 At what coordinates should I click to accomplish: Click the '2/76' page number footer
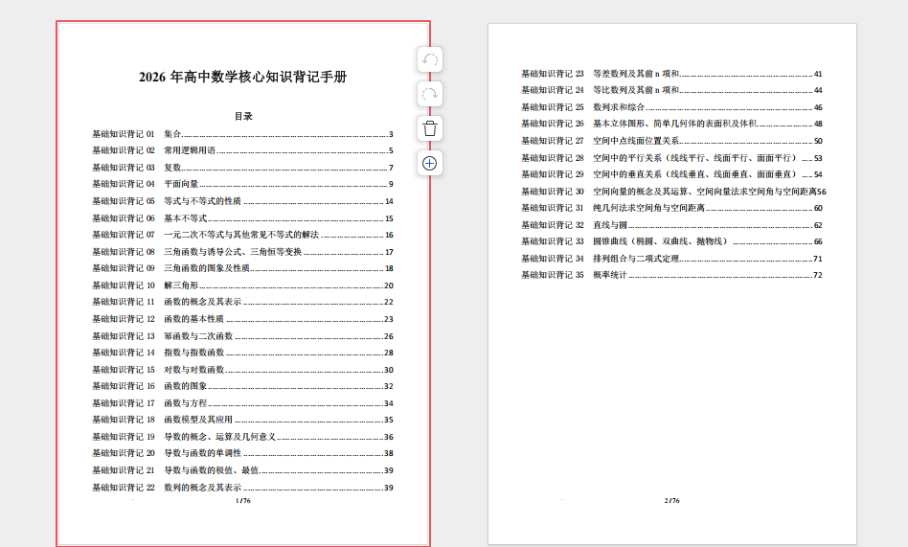[671, 500]
